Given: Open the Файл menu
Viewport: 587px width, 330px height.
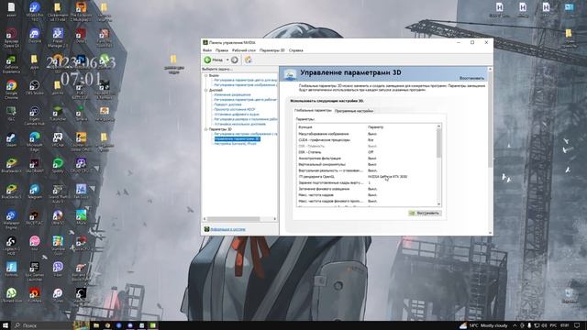Looking at the screenshot, I should pos(207,50).
